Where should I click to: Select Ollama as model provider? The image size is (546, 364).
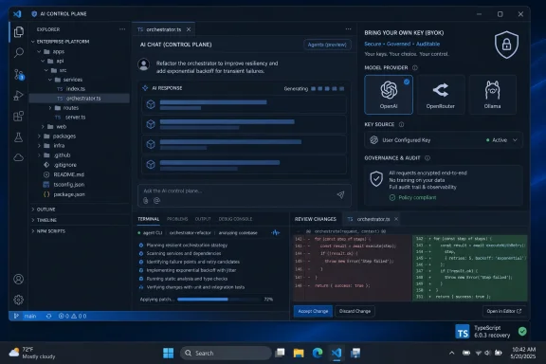492,95
